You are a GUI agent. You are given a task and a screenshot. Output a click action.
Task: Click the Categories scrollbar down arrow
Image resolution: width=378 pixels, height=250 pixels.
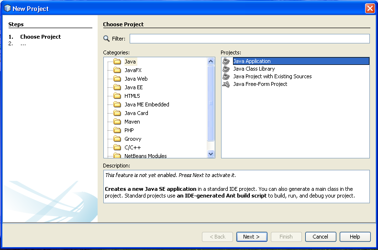click(211, 154)
